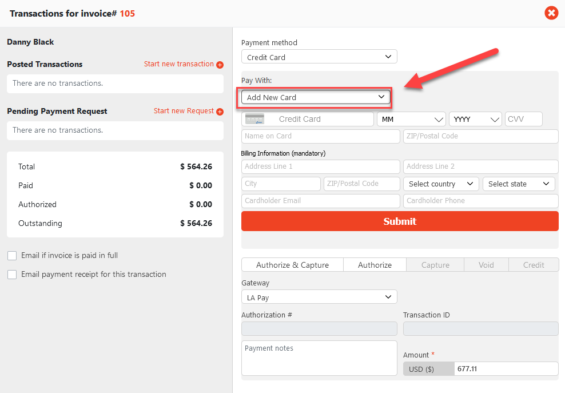Expand the Add New Card dropdown
Image resolution: width=565 pixels, height=393 pixels.
(316, 97)
